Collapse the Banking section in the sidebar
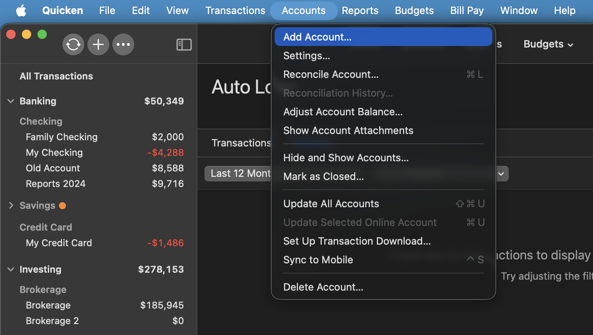 point(11,101)
